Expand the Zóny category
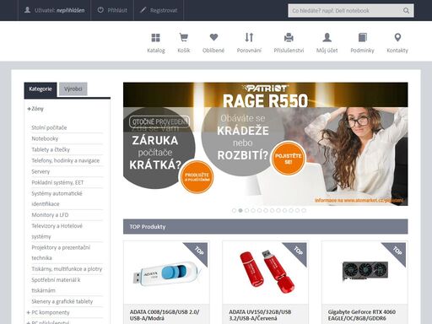 (35, 109)
